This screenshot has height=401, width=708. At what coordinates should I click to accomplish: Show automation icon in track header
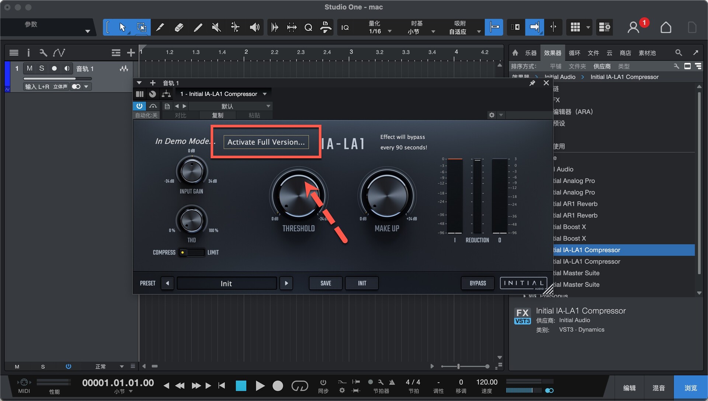(x=59, y=53)
